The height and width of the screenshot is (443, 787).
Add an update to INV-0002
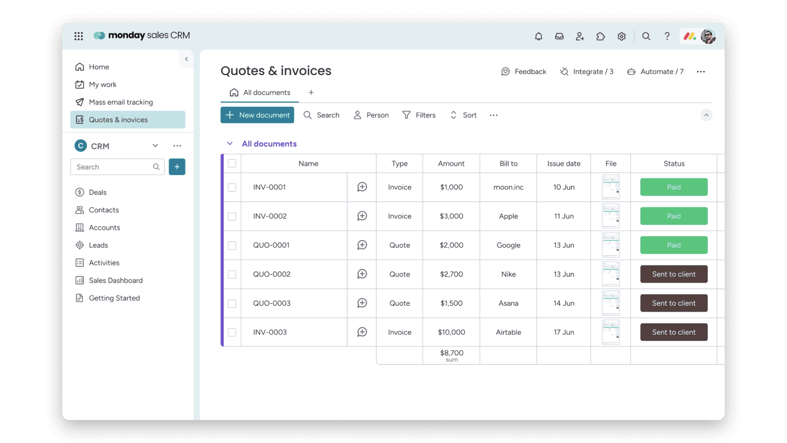click(x=362, y=216)
